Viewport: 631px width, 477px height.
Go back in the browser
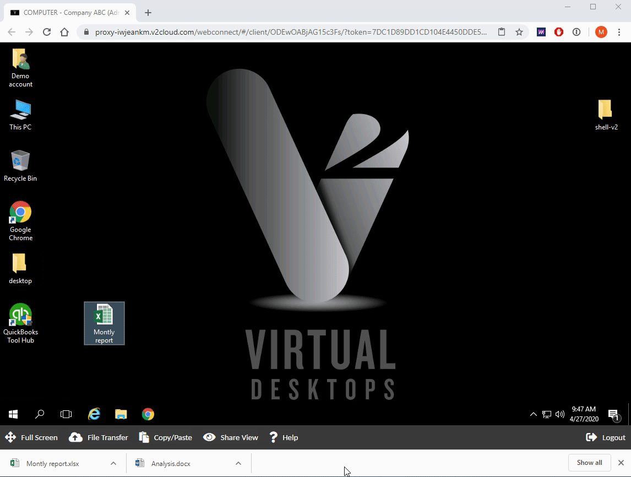[12, 32]
